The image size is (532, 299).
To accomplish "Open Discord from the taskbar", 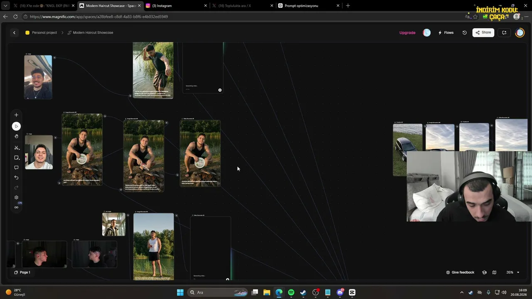I will pos(340,292).
